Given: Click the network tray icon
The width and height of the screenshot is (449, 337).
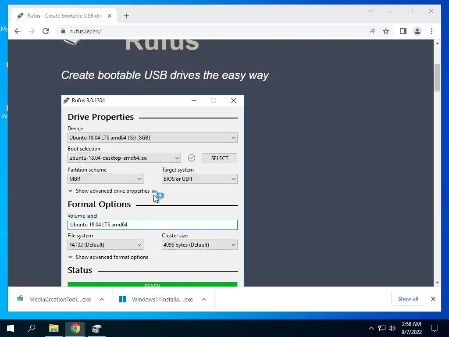Looking at the screenshot, I should (382, 328).
